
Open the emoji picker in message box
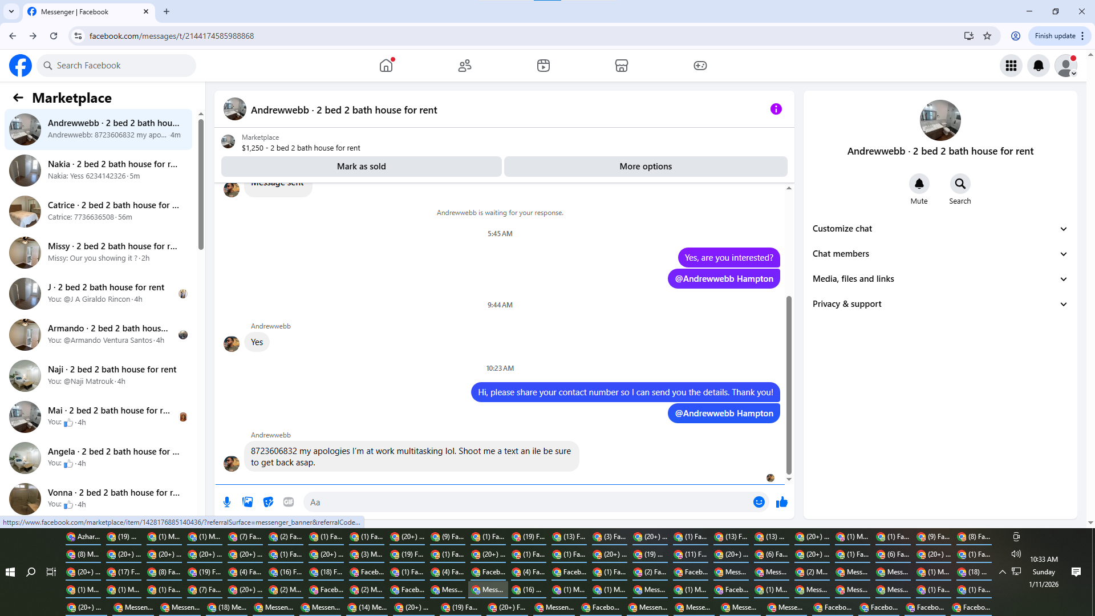(x=759, y=502)
